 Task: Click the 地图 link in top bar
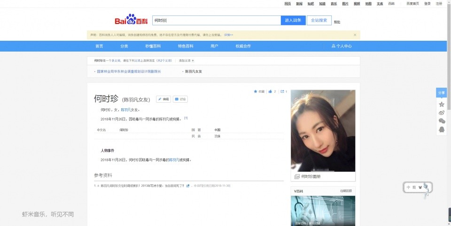[x=368, y=4]
